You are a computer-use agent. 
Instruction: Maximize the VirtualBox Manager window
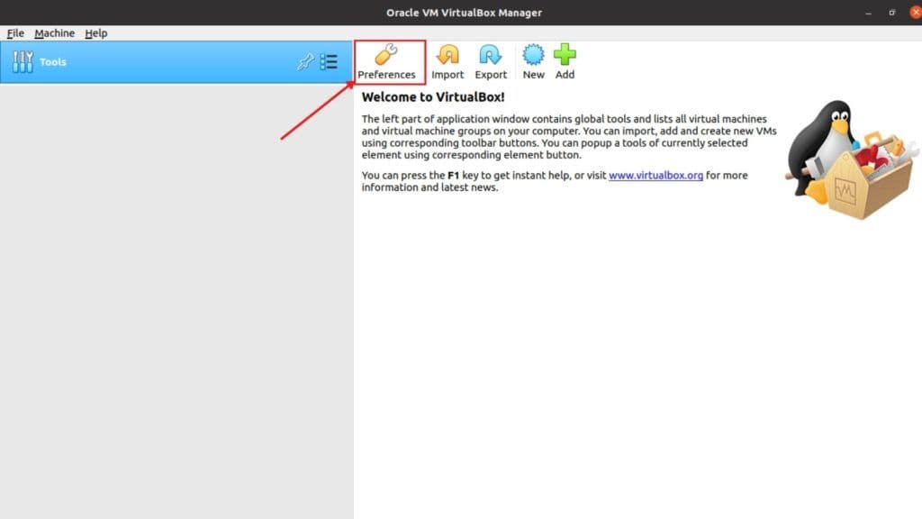tap(892, 13)
